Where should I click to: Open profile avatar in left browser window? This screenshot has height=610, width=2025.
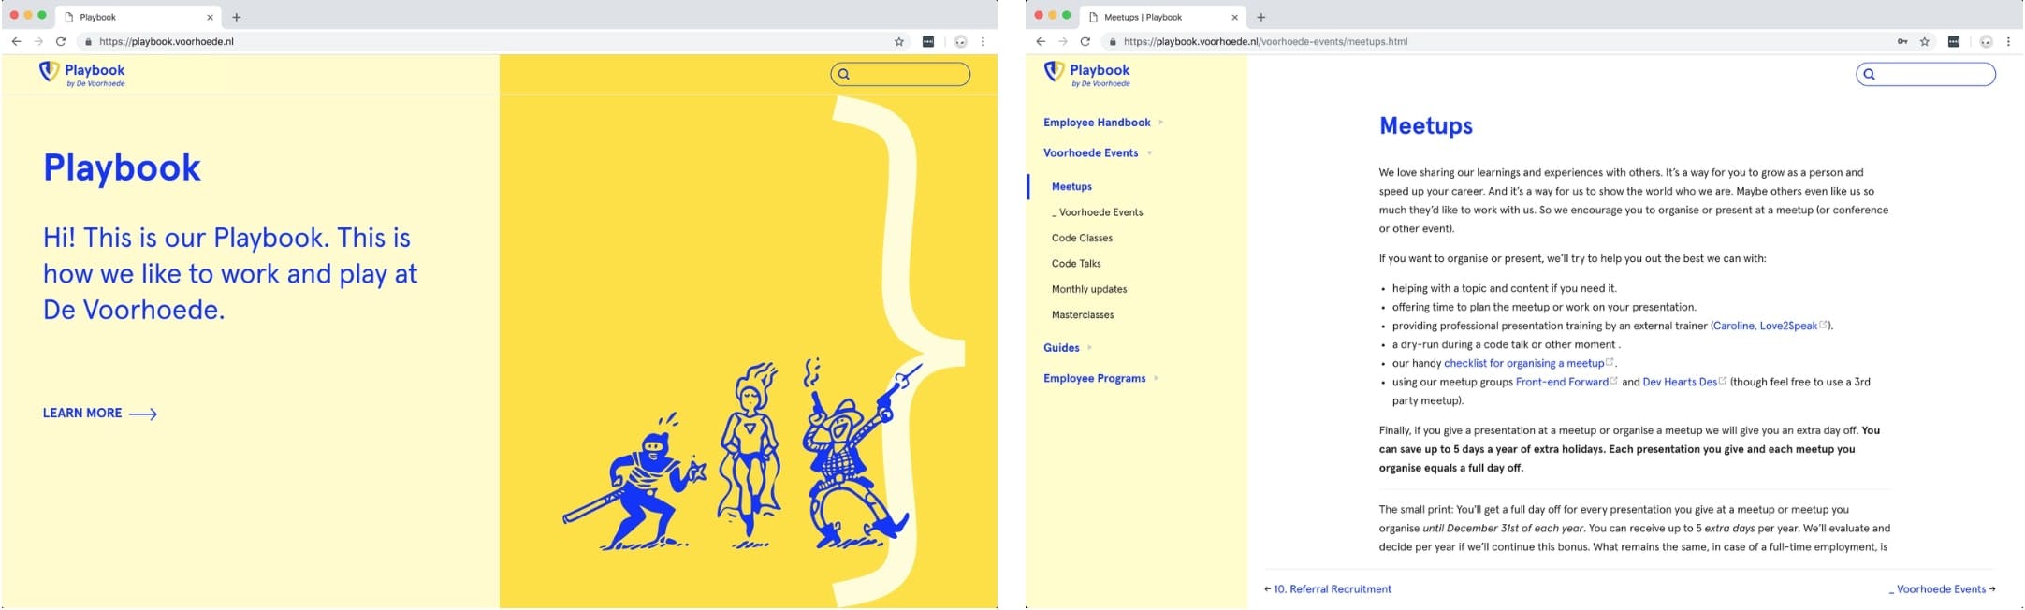tap(960, 41)
